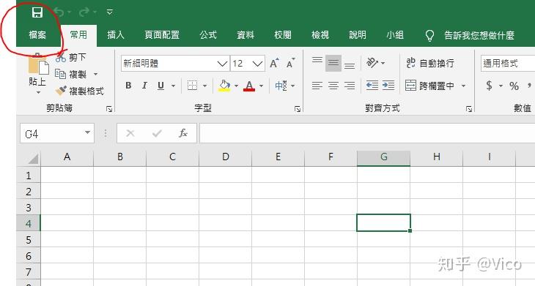Viewport: 535px width, 286px height.
Task: Toggle Center horizontal alignment icon
Action: [333, 86]
